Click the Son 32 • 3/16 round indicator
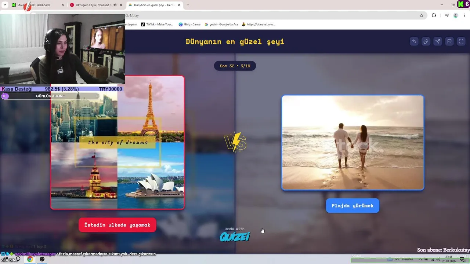This screenshot has height=264, width=470. click(x=235, y=66)
